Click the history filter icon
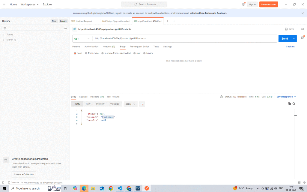 [5, 28]
